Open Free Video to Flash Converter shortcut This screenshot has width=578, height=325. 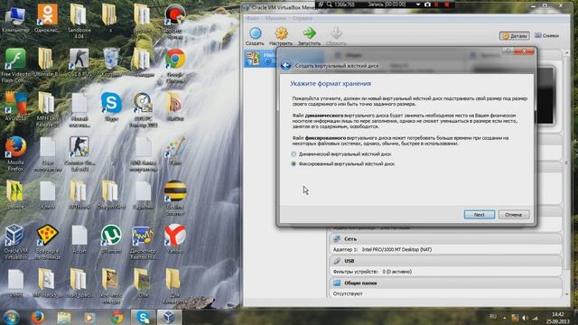click(15, 65)
